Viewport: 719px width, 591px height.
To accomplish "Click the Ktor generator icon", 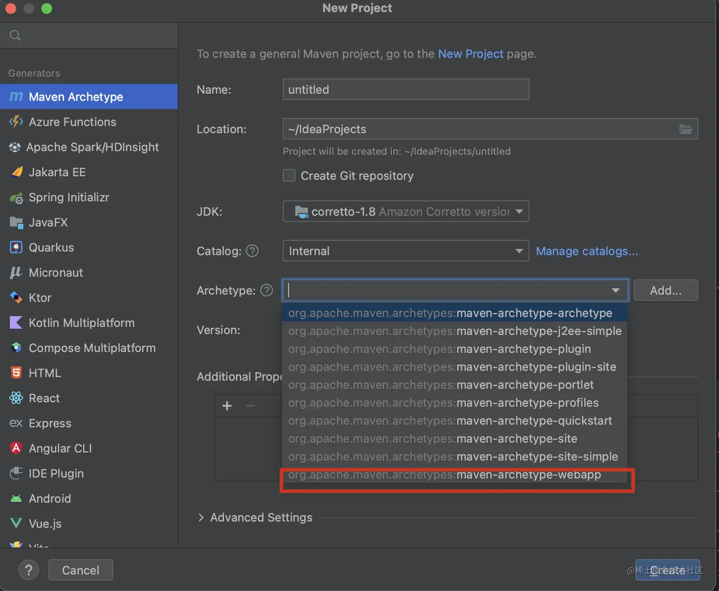I will [16, 298].
